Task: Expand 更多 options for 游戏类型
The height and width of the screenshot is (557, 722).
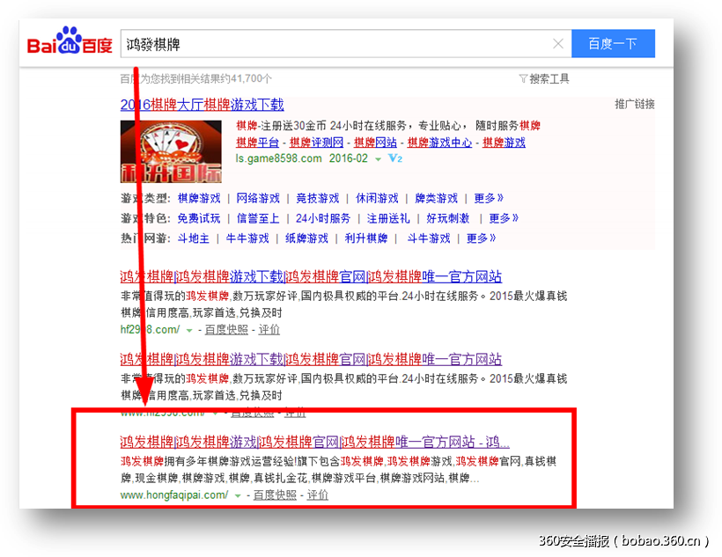Action: [488, 197]
